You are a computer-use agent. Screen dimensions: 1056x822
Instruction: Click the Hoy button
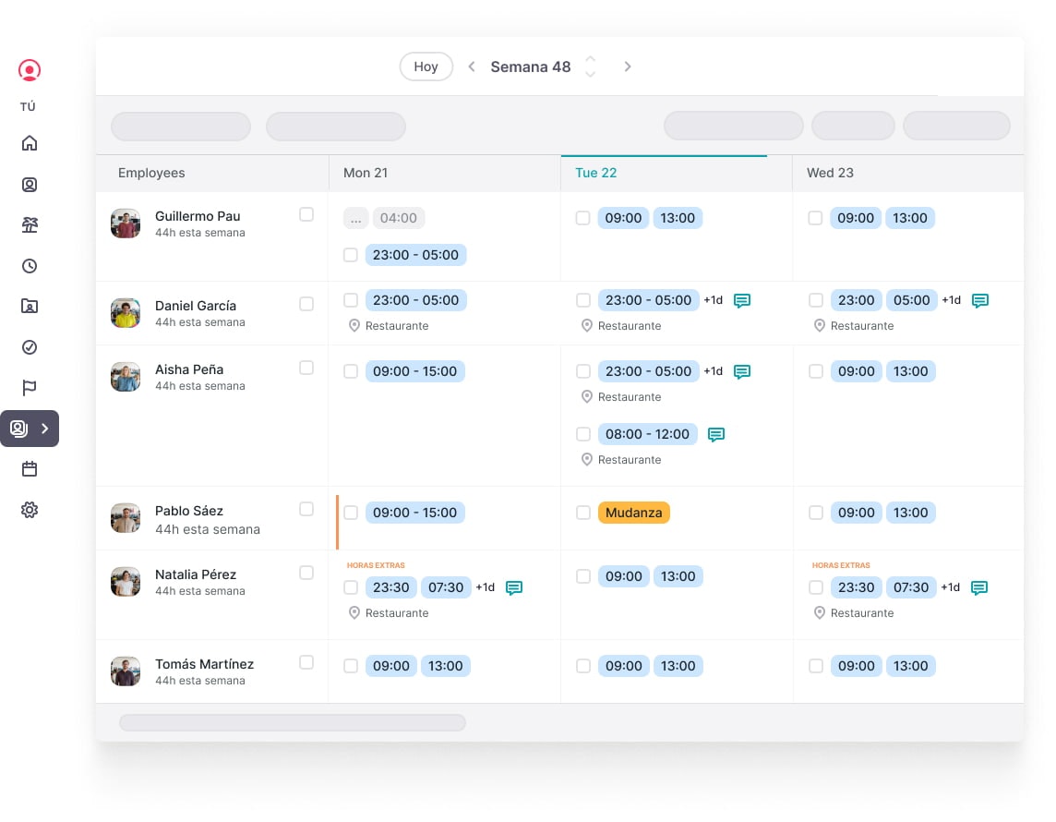426,66
